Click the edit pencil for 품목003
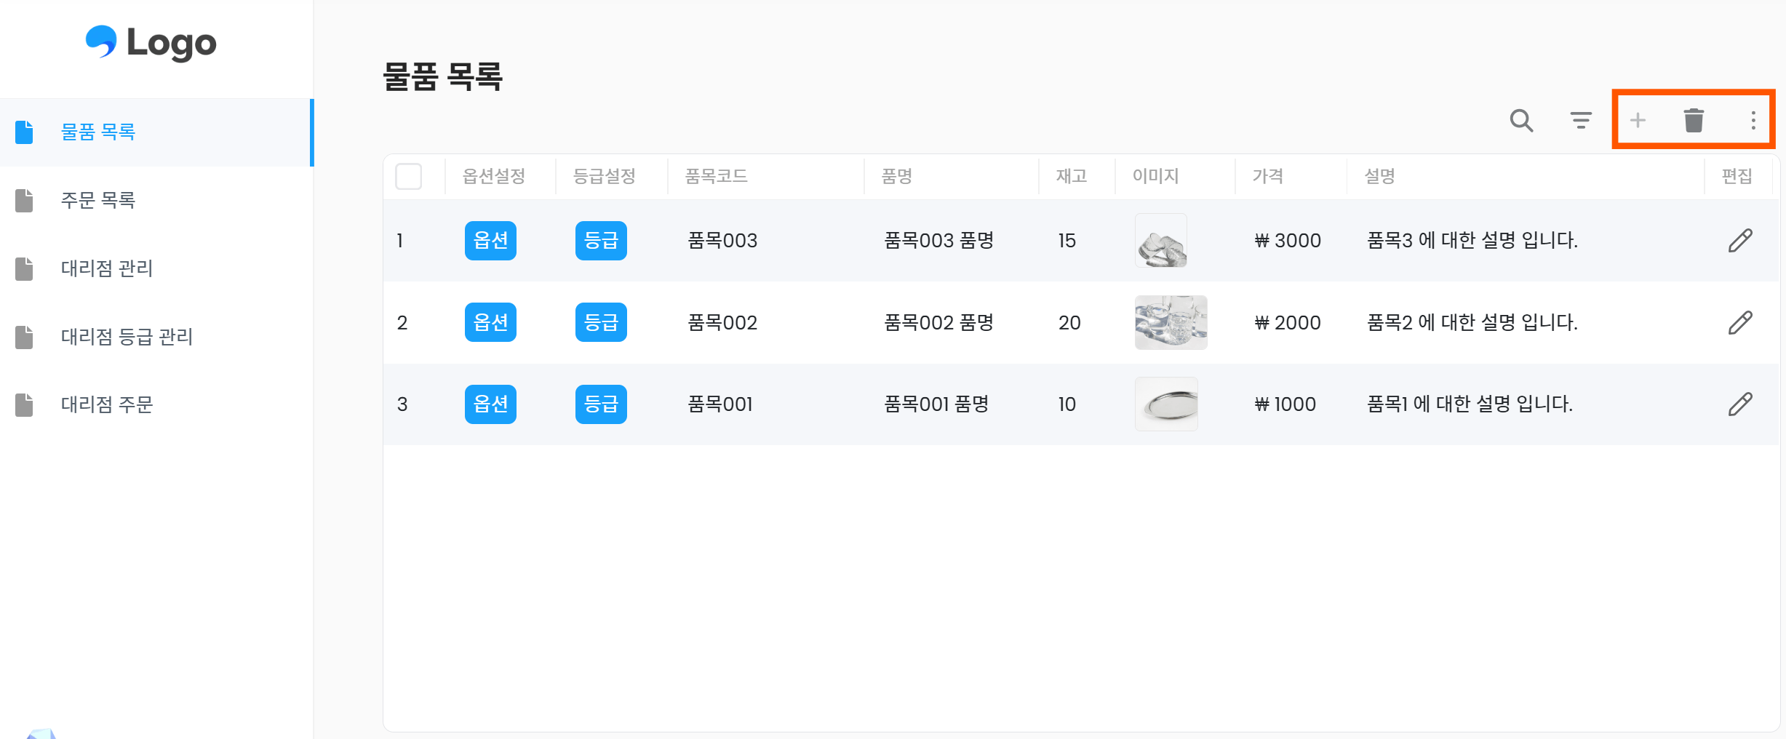Viewport: 1786px width, 739px height. click(1739, 240)
